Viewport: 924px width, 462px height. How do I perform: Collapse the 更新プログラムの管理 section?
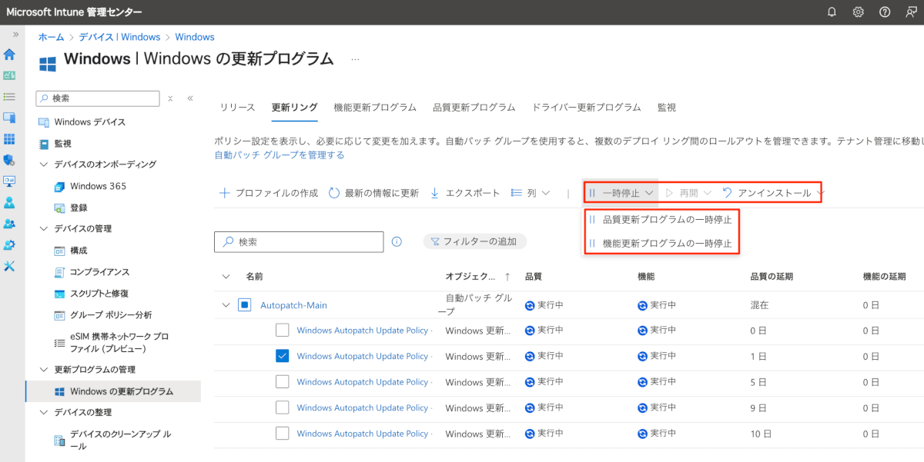click(x=43, y=370)
